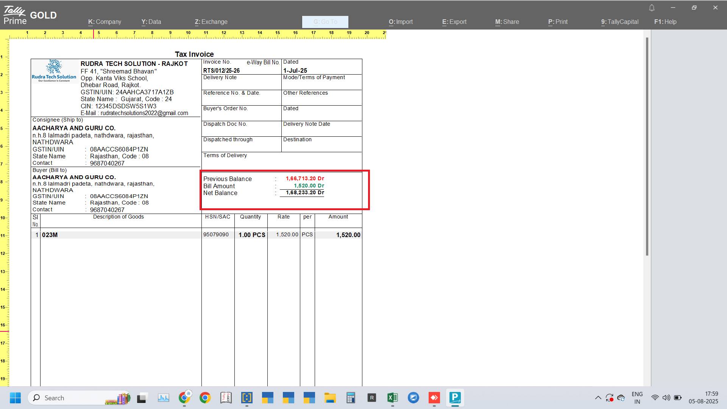Open the K: Company menu
This screenshot has width=727, height=409.
pos(105,22)
